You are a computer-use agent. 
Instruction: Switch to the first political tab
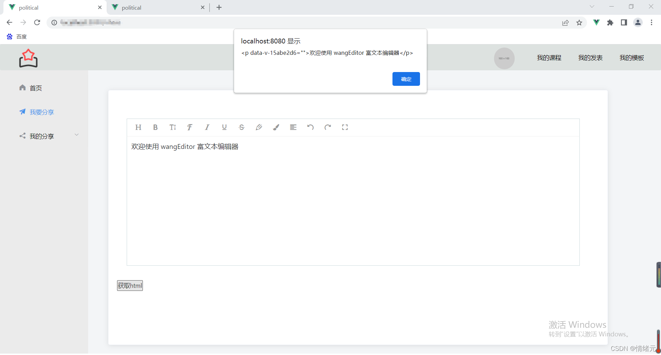point(55,8)
